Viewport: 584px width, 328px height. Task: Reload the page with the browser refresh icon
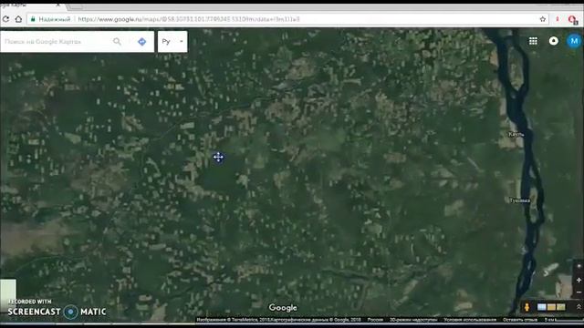pos(5,19)
